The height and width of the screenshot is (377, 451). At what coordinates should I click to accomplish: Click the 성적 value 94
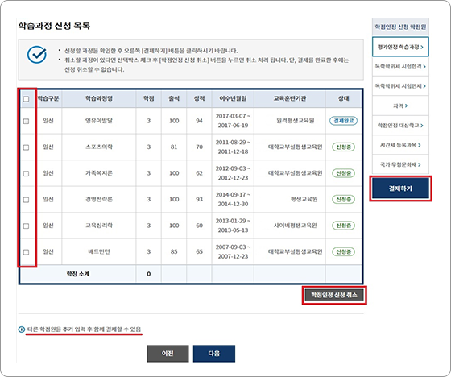[x=200, y=121]
